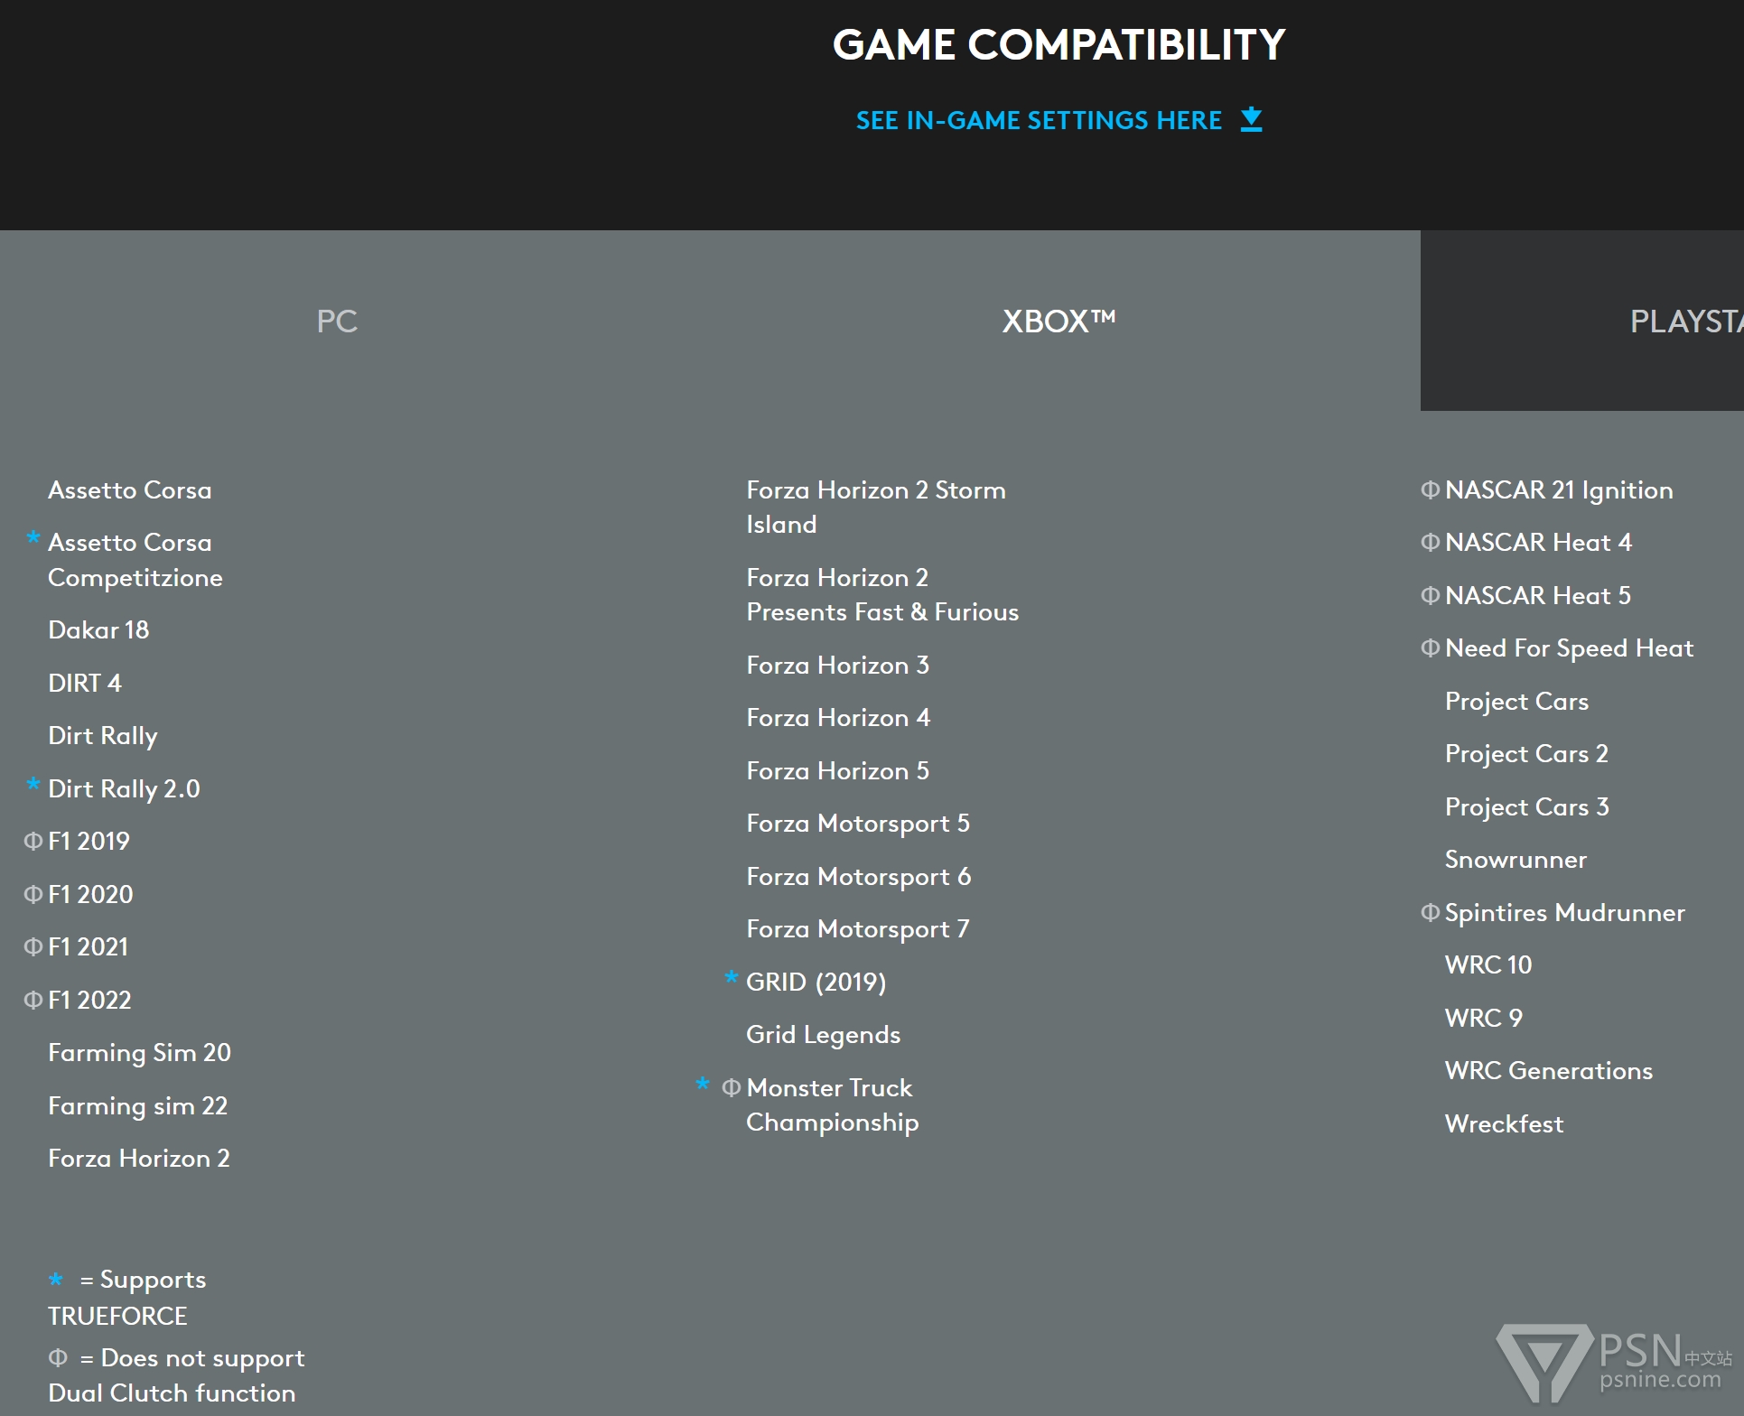The height and width of the screenshot is (1416, 1744).
Task: Click the Project Cars 3 entry
Action: (x=1527, y=807)
